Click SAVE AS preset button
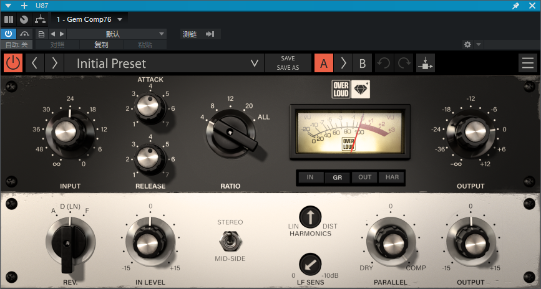This screenshot has height=289, width=541. (x=288, y=67)
